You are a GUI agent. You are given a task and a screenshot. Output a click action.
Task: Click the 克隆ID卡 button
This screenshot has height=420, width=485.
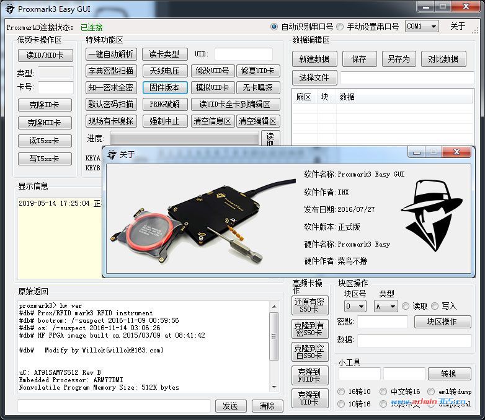45,105
